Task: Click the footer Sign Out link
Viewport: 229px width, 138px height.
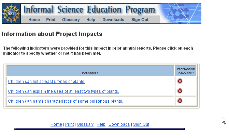Action: click(141, 124)
